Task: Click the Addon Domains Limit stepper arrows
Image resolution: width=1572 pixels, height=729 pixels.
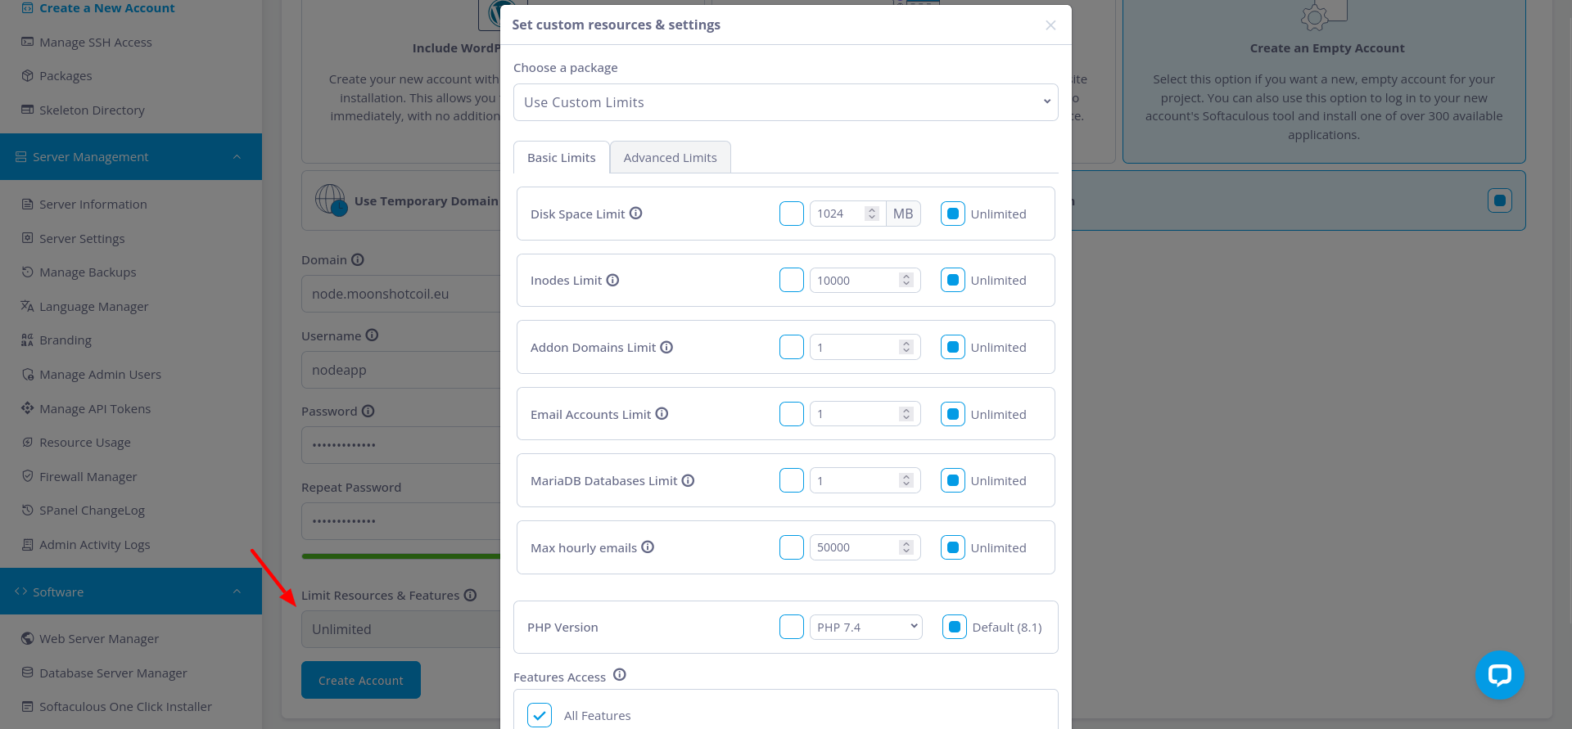Action: [x=906, y=347]
